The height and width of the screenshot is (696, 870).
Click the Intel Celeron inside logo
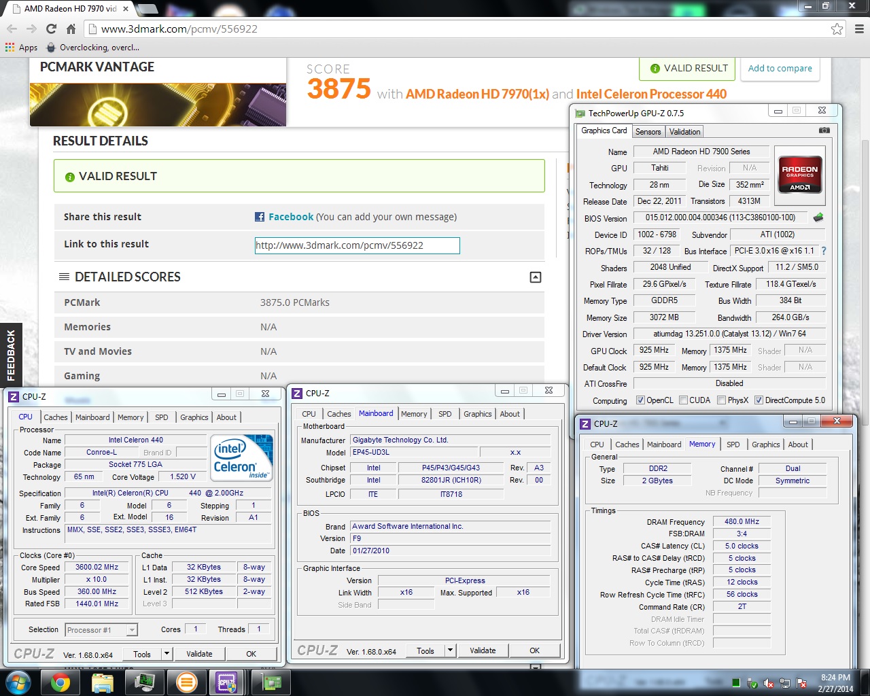(x=243, y=457)
